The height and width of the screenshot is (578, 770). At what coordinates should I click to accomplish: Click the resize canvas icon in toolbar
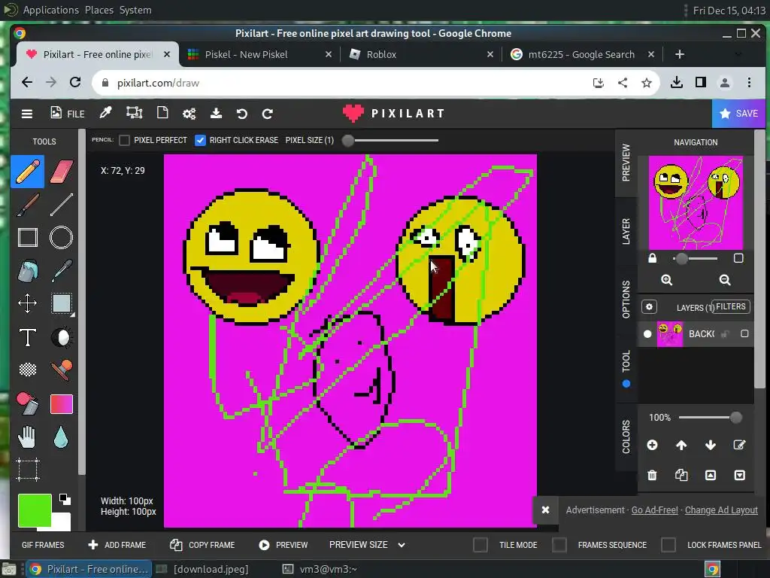[x=135, y=113]
